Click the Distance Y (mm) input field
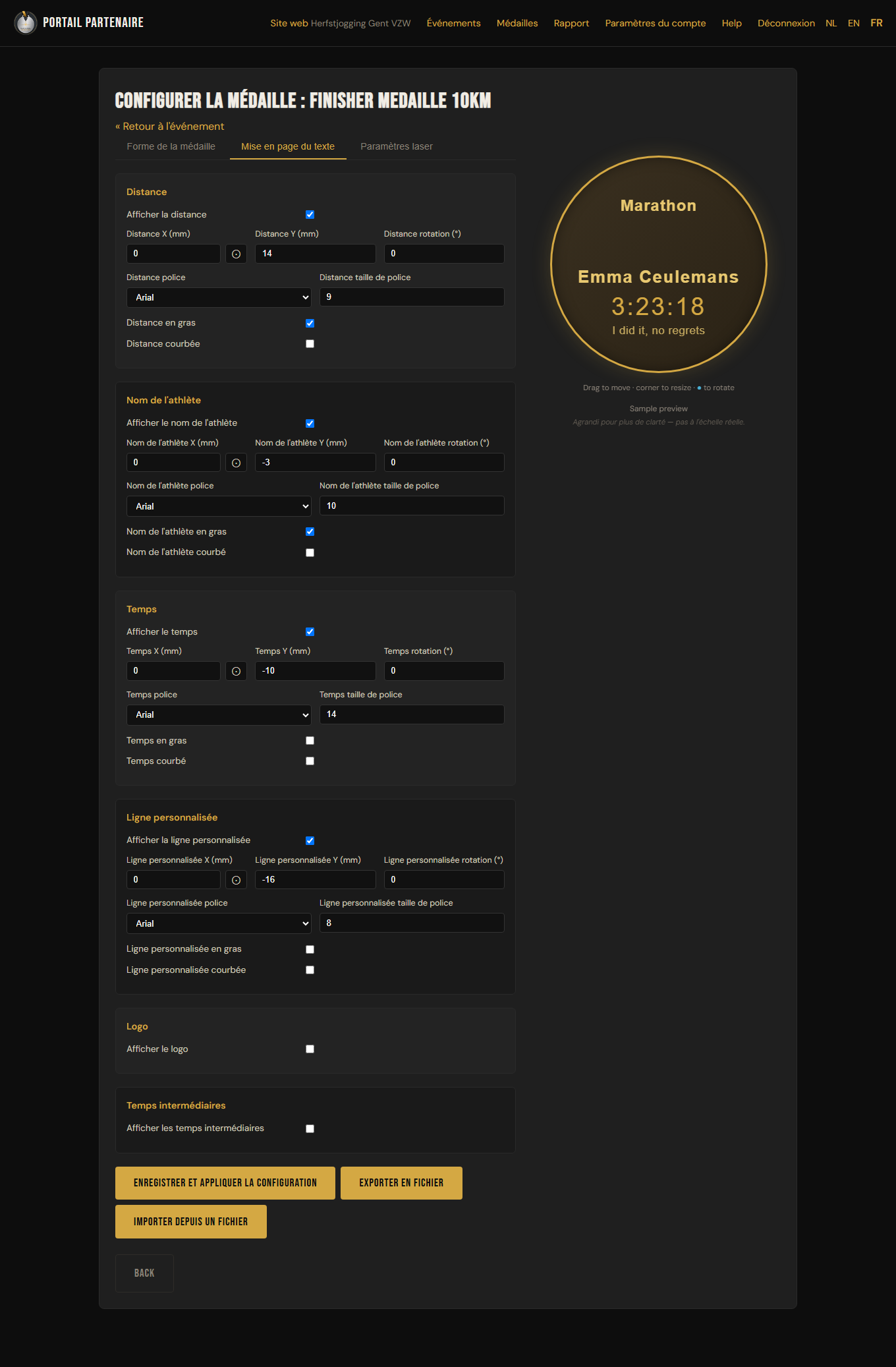 point(316,254)
